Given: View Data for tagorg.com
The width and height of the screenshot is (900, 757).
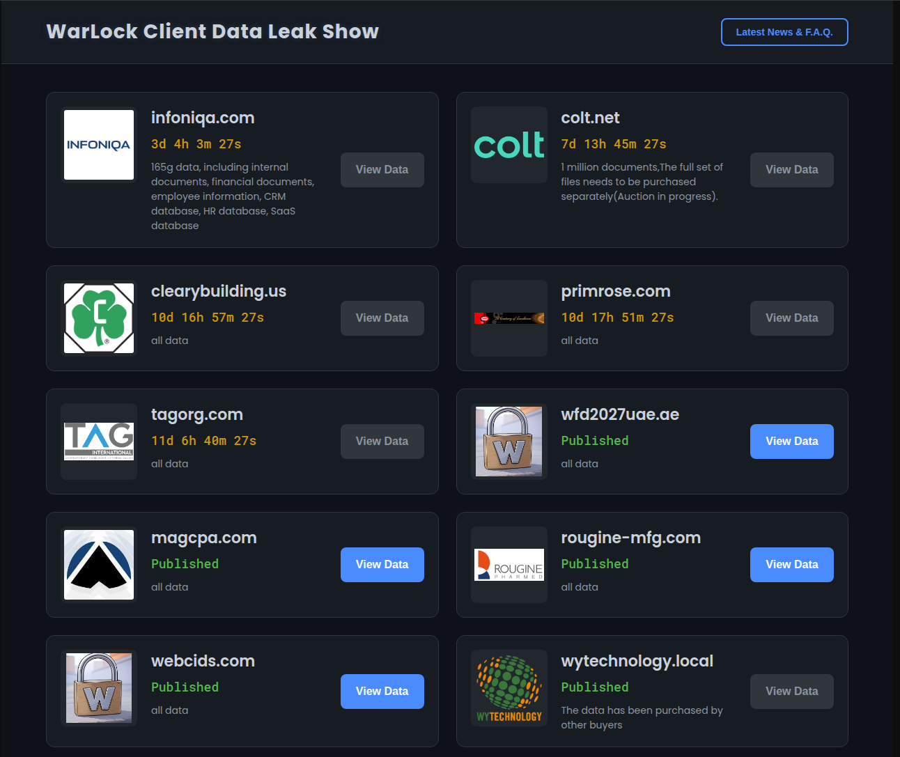Looking at the screenshot, I should 382,442.
